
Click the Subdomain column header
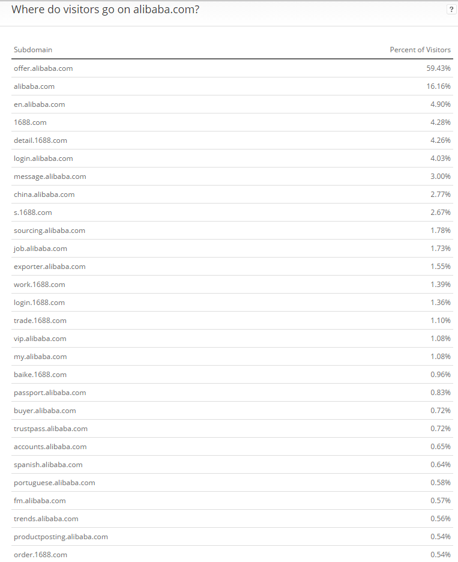click(33, 50)
